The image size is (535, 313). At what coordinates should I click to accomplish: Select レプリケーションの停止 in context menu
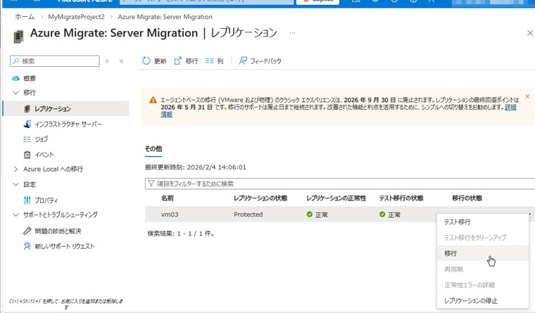point(482,301)
